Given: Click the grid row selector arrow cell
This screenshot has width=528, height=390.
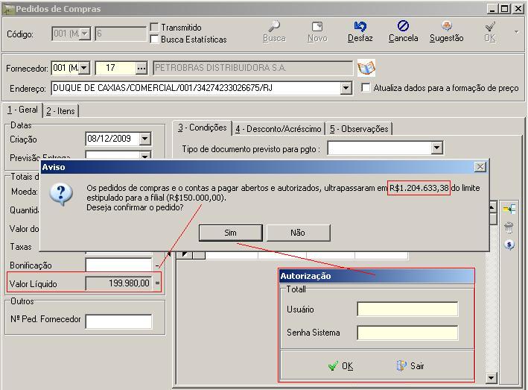Looking at the screenshot, I should 185,255.
